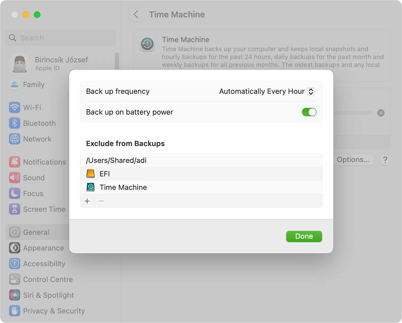
Task: Open the Accessibility sidebar label
Action: pos(44,263)
